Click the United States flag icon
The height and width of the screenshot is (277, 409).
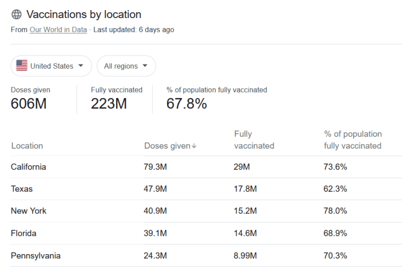[x=22, y=66]
